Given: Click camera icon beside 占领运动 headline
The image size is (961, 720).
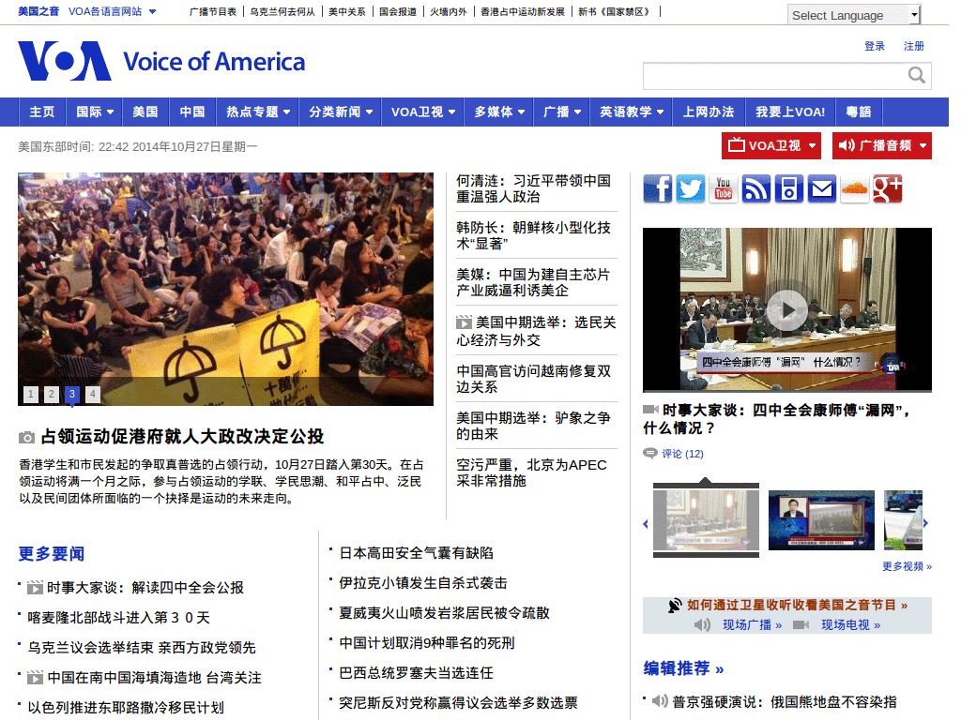Looking at the screenshot, I should tap(26, 437).
